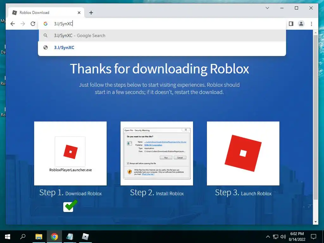324x243 pixels.
Task: Open the volume tray icon
Action: pos(283,237)
